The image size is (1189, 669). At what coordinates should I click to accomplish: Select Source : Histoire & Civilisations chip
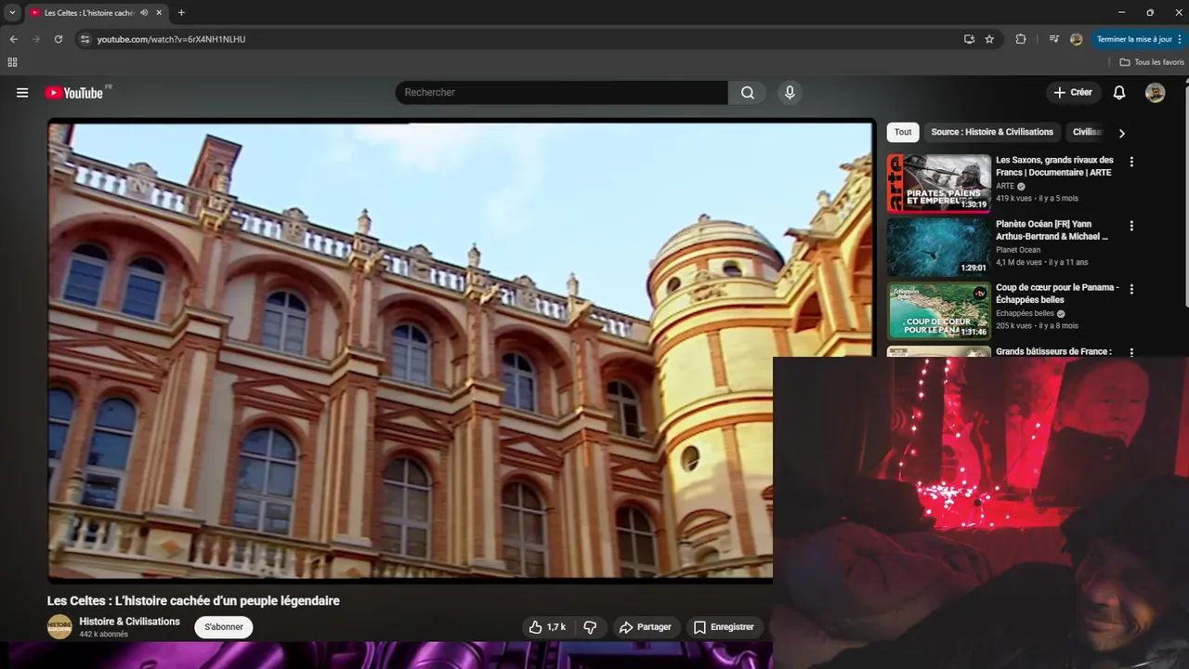[x=992, y=132]
